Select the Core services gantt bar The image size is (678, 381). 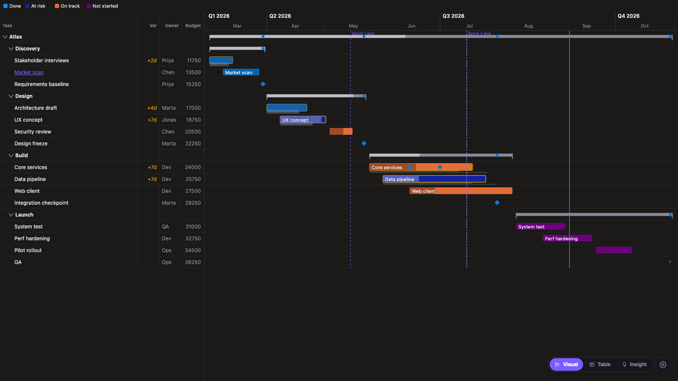421,167
